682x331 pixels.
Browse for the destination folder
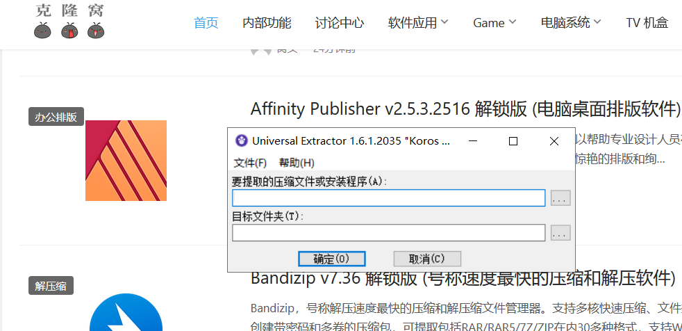pyautogui.click(x=560, y=233)
